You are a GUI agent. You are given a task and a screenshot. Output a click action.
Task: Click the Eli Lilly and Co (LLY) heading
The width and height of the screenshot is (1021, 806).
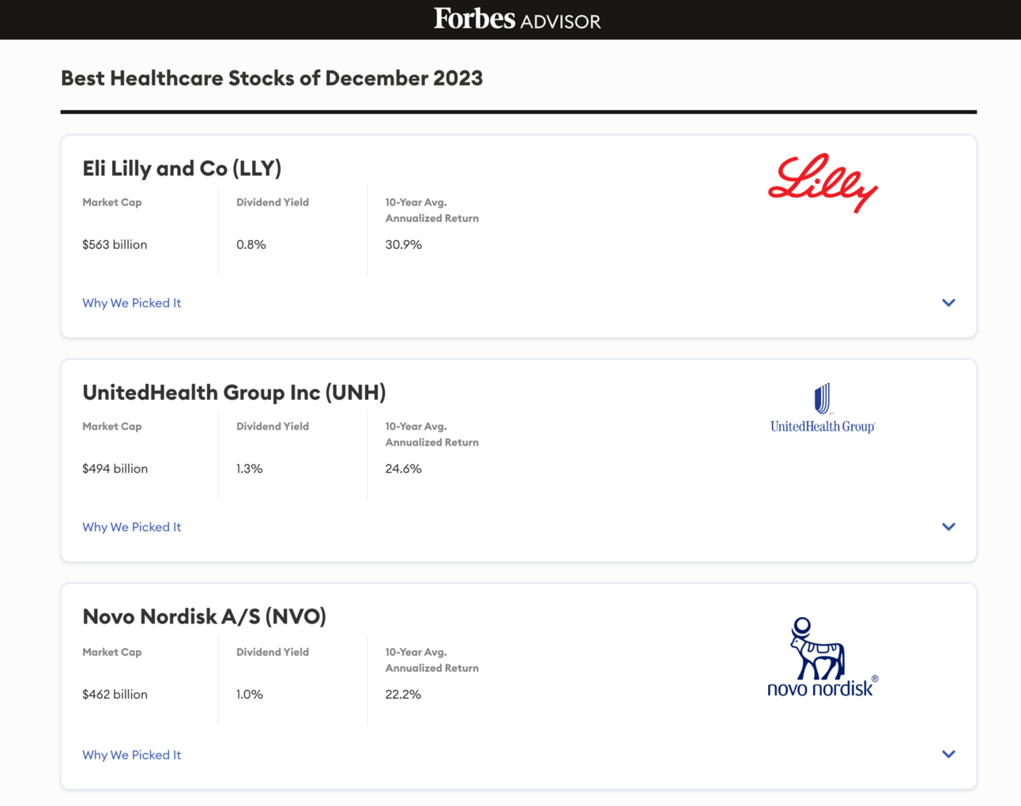(x=182, y=168)
